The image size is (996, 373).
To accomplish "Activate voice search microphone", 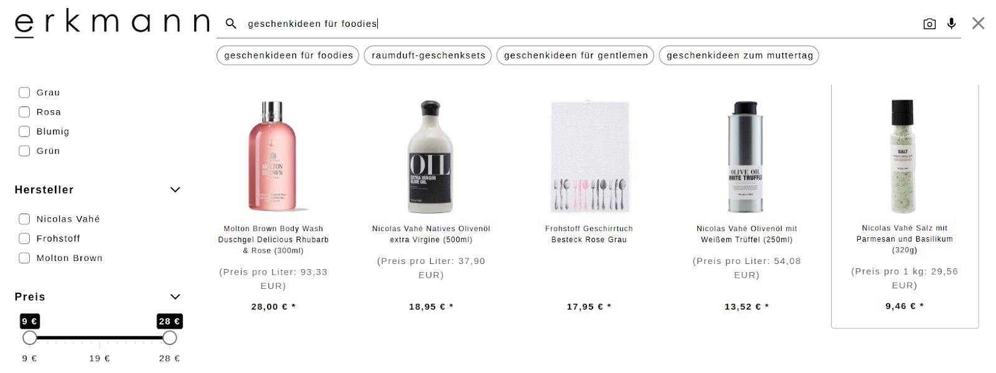I will (951, 24).
